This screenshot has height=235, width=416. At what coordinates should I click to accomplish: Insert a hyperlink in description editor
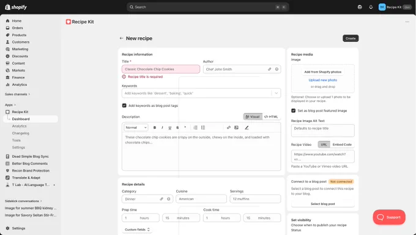click(x=228, y=128)
